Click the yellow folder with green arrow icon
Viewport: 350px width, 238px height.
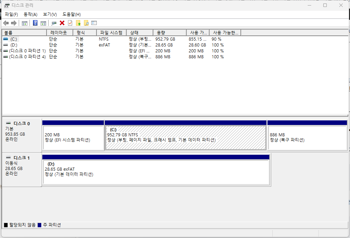[x=78, y=23]
